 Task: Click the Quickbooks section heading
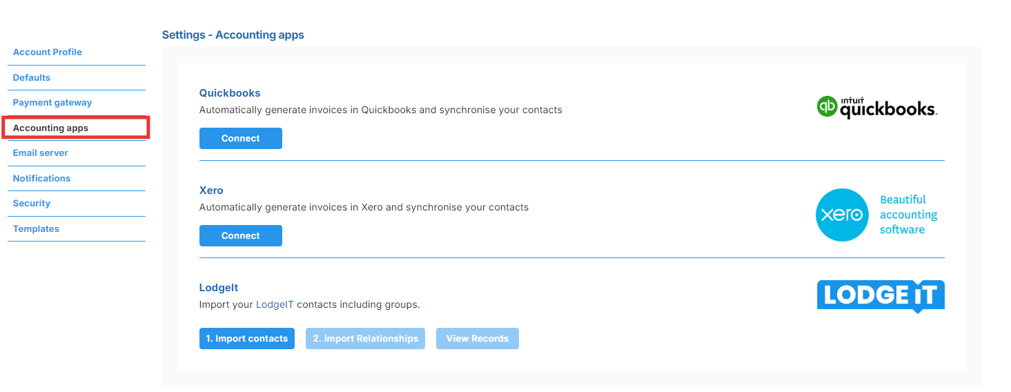click(230, 93)
